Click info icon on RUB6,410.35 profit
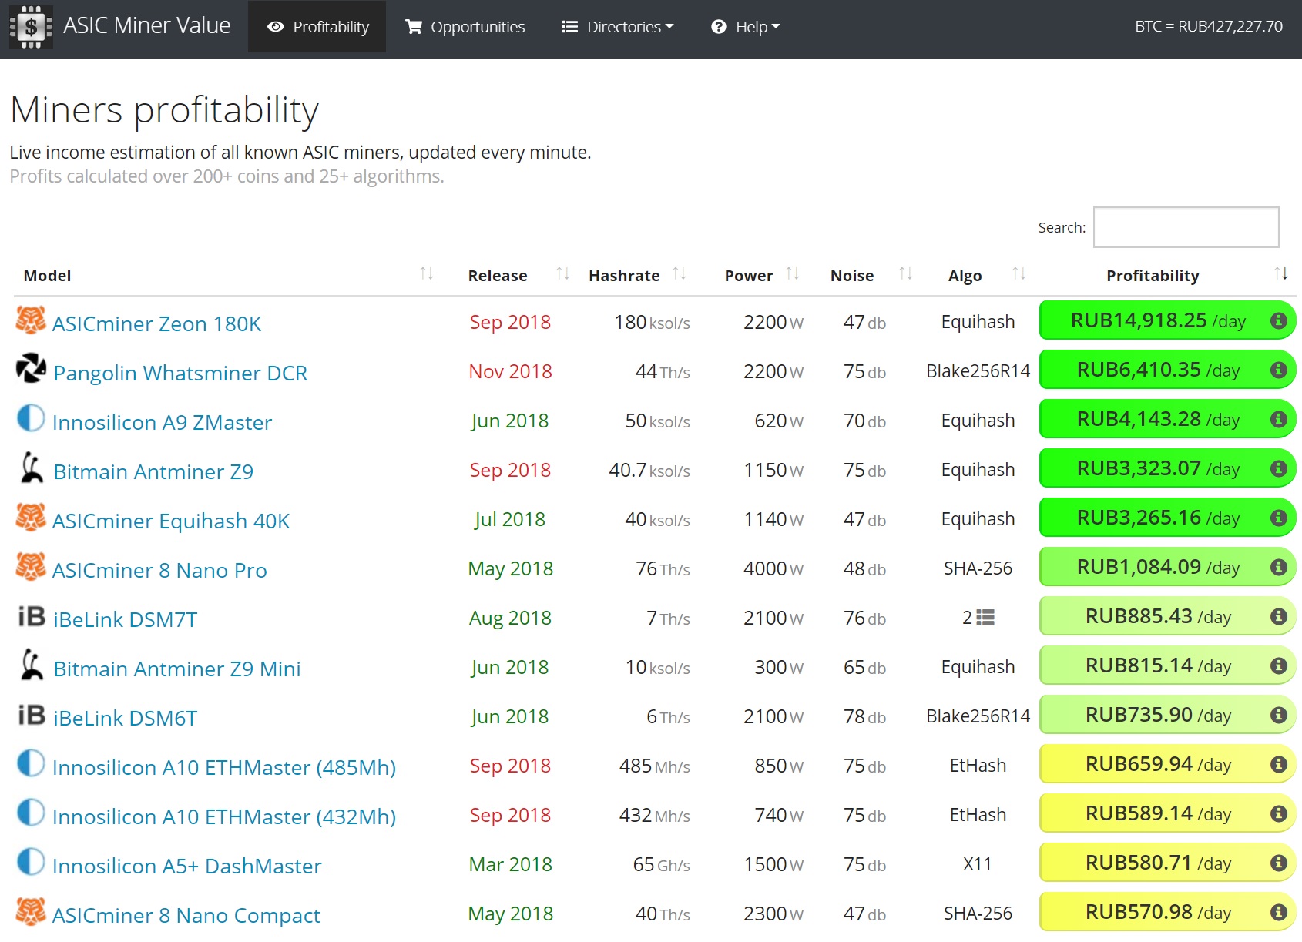Screen dimensions: 1302x942 1279,370
